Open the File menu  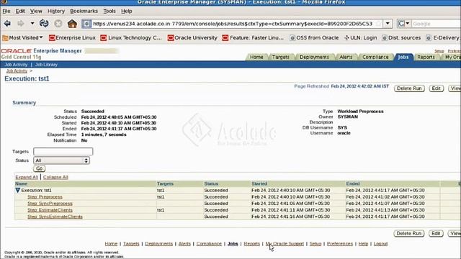6,12
